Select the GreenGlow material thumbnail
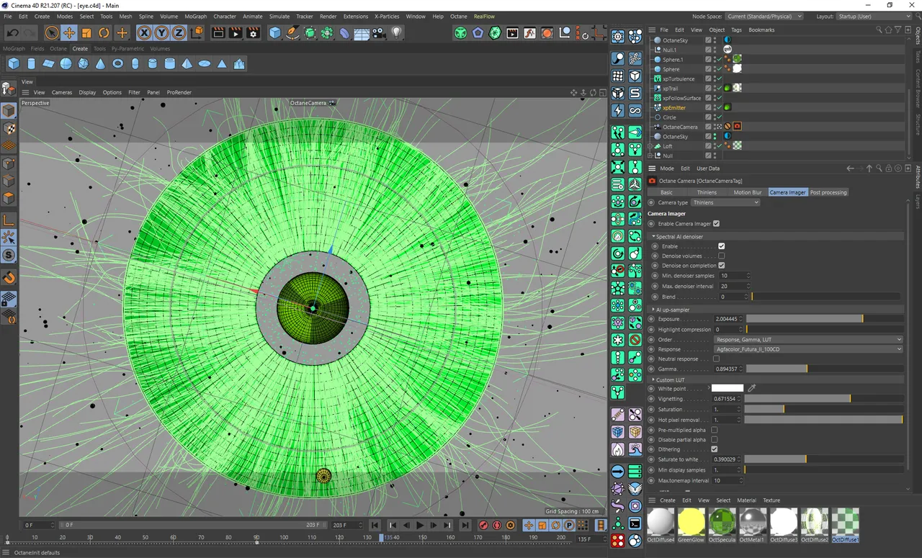The image size is (922, 558). [x=691, y=522]
